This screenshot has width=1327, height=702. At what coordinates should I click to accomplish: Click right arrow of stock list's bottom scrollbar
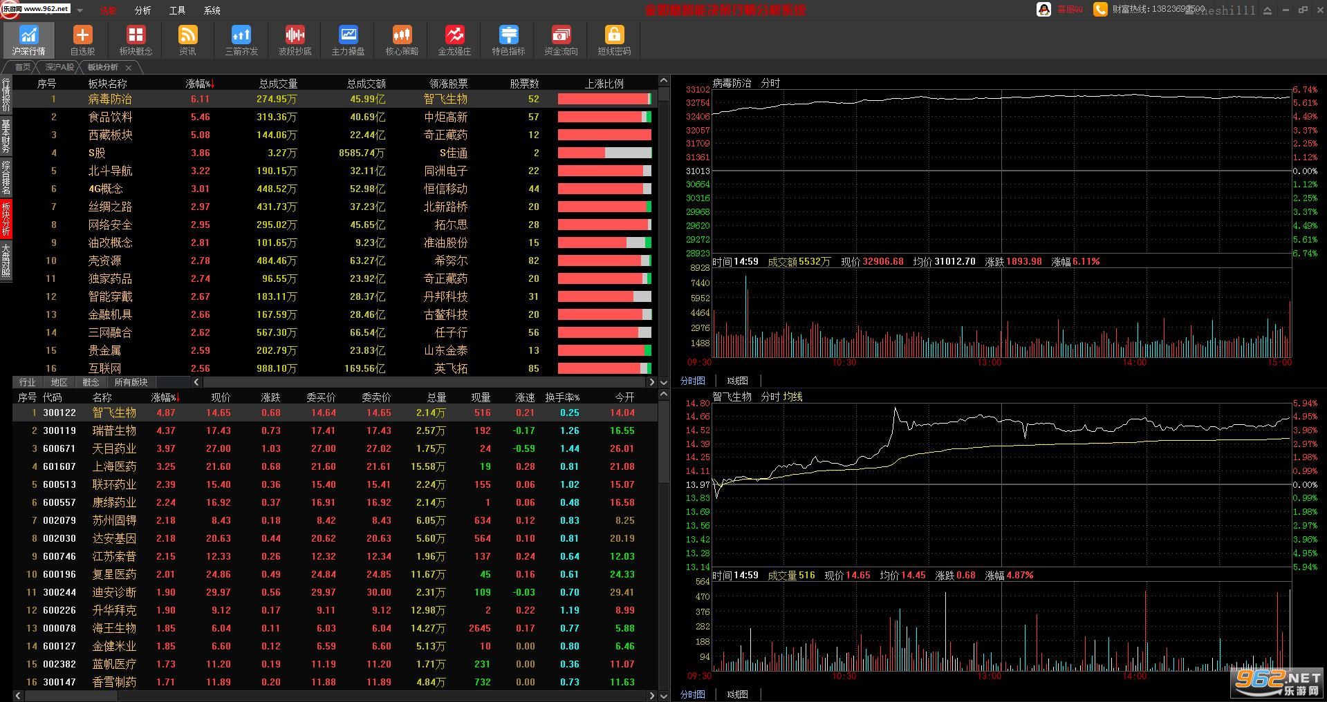[651, 695]
